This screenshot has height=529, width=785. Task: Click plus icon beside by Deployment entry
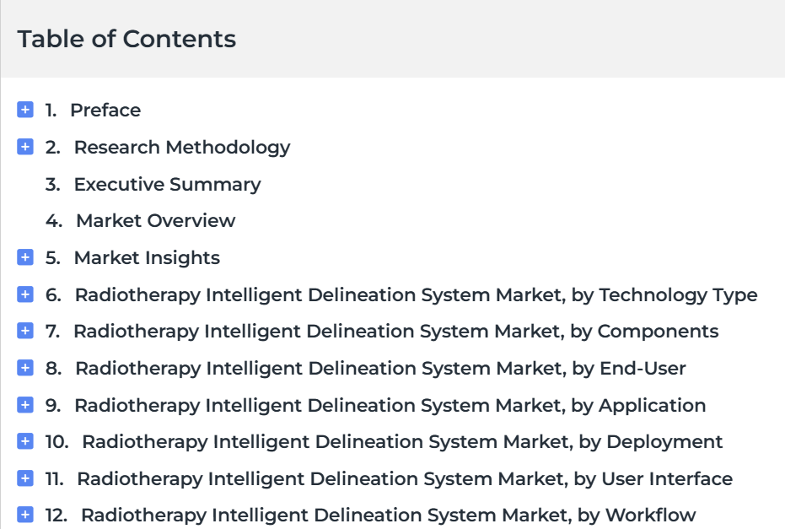coord(25,441)
